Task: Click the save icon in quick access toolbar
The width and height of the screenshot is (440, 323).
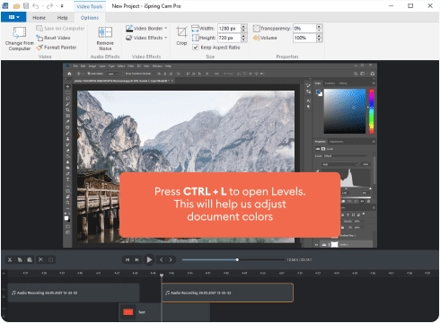Action: pos(26,5)
